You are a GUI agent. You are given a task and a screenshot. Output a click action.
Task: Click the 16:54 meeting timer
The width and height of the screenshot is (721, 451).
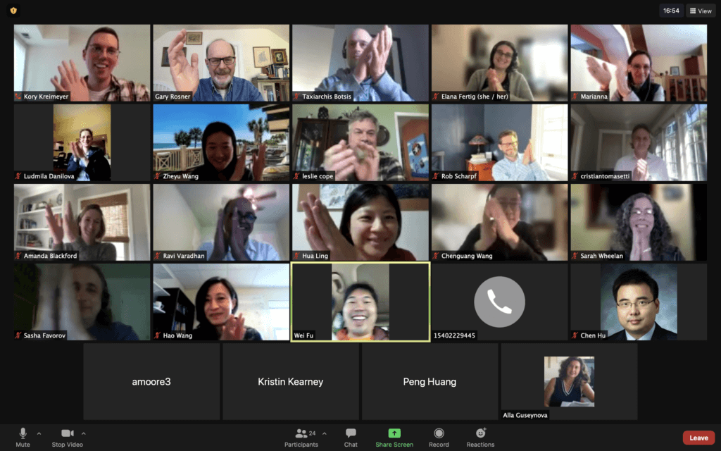pos(671,11)
